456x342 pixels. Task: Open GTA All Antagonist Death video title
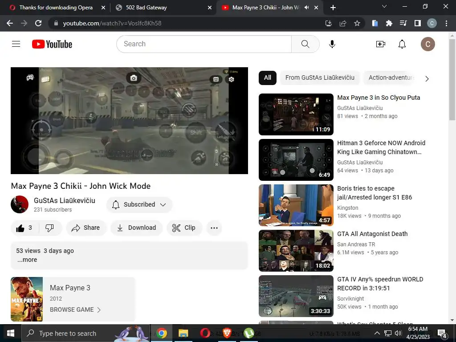click(372, 234)
